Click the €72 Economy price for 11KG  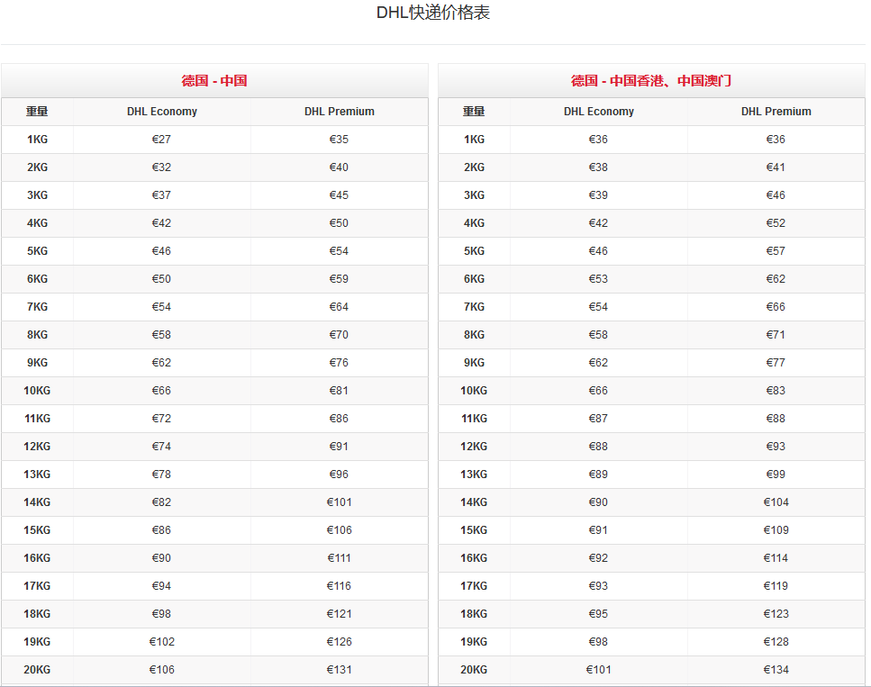tap(161, 418)
